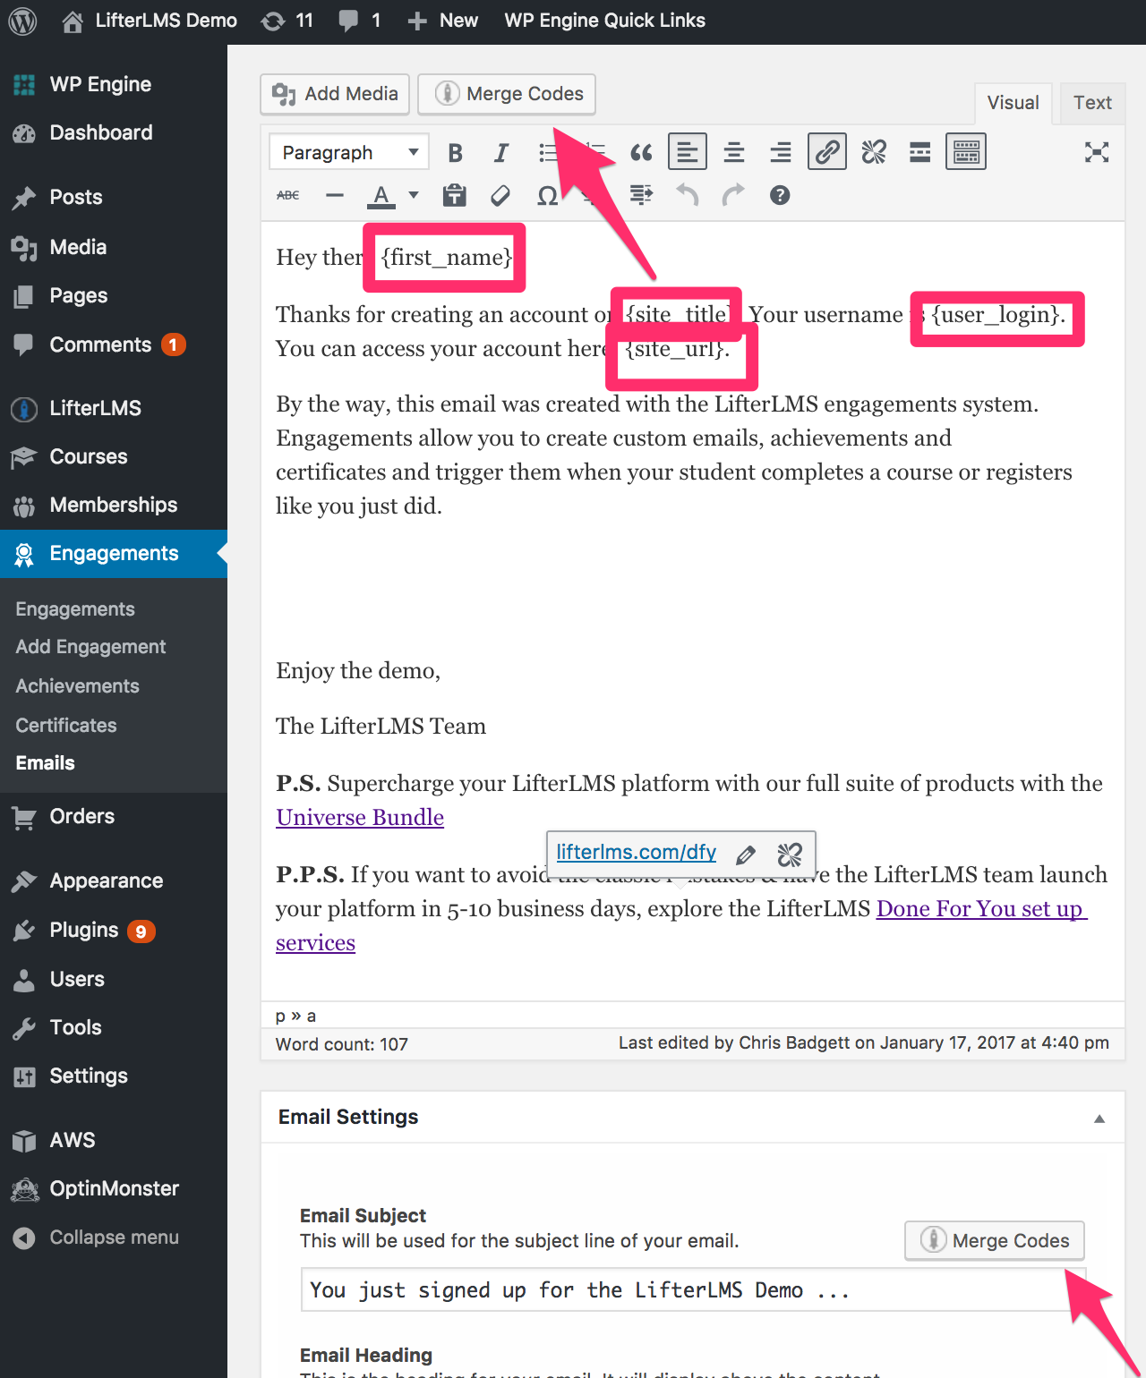Open Merge Codes for the Email Subject

point(994,1240)
